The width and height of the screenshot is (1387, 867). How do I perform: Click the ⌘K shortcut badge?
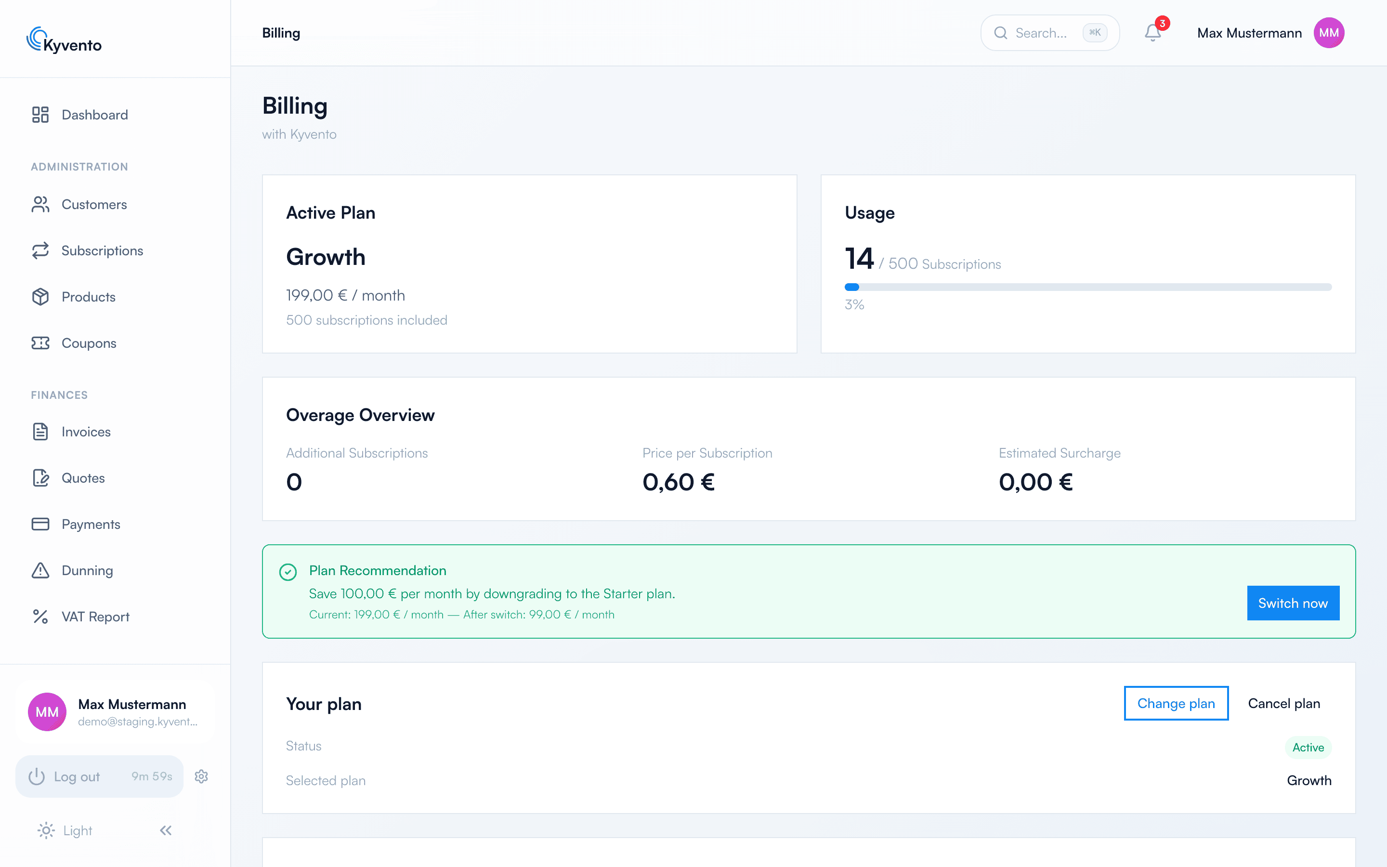tap(1095, 33)
